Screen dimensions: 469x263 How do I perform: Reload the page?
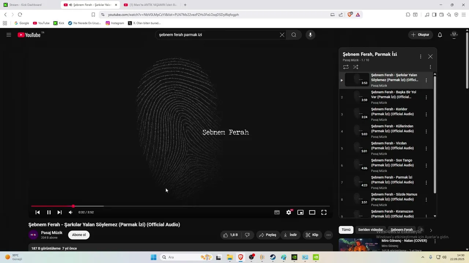click(x=20, y=15)
